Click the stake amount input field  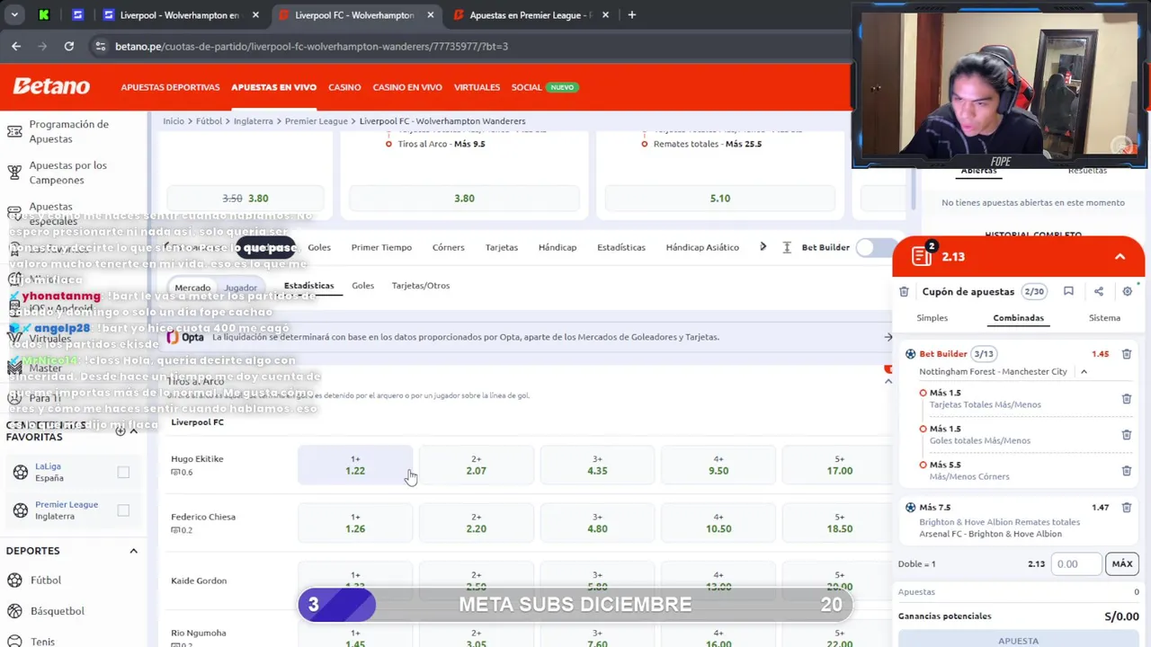click(x=1076, y=563)
